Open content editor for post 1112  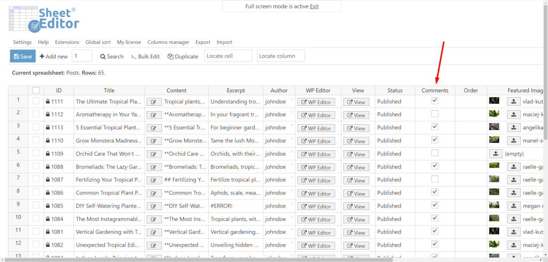click(x=154, y=115)
